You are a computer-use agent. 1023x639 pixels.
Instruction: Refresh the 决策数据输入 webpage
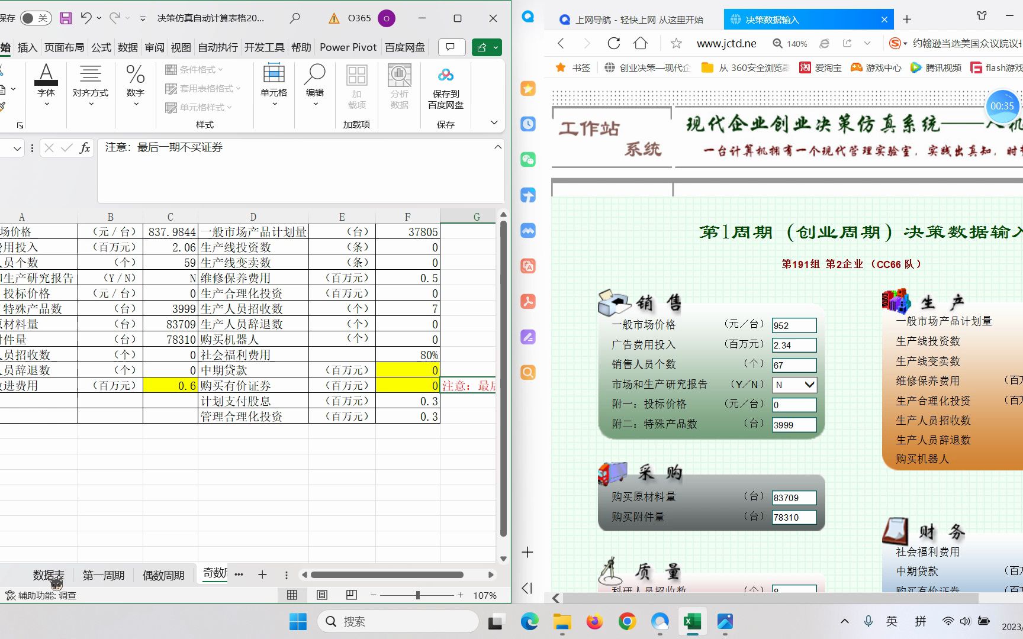click(613, 43)
